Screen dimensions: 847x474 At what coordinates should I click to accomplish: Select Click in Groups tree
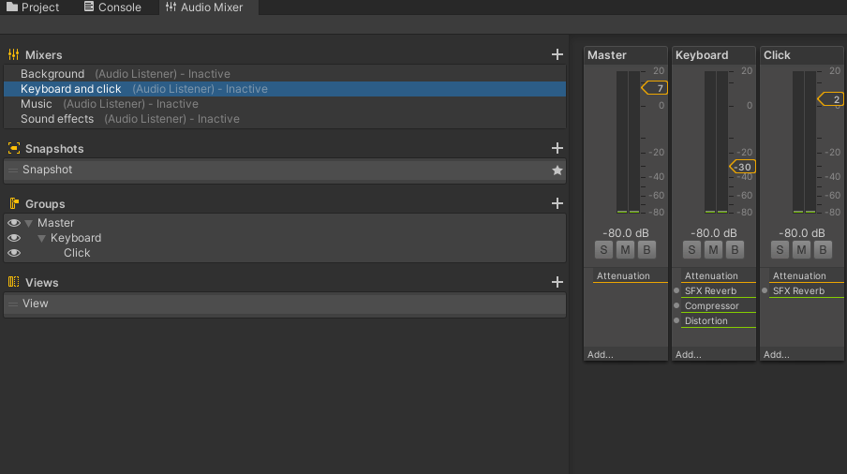point(77,253)
